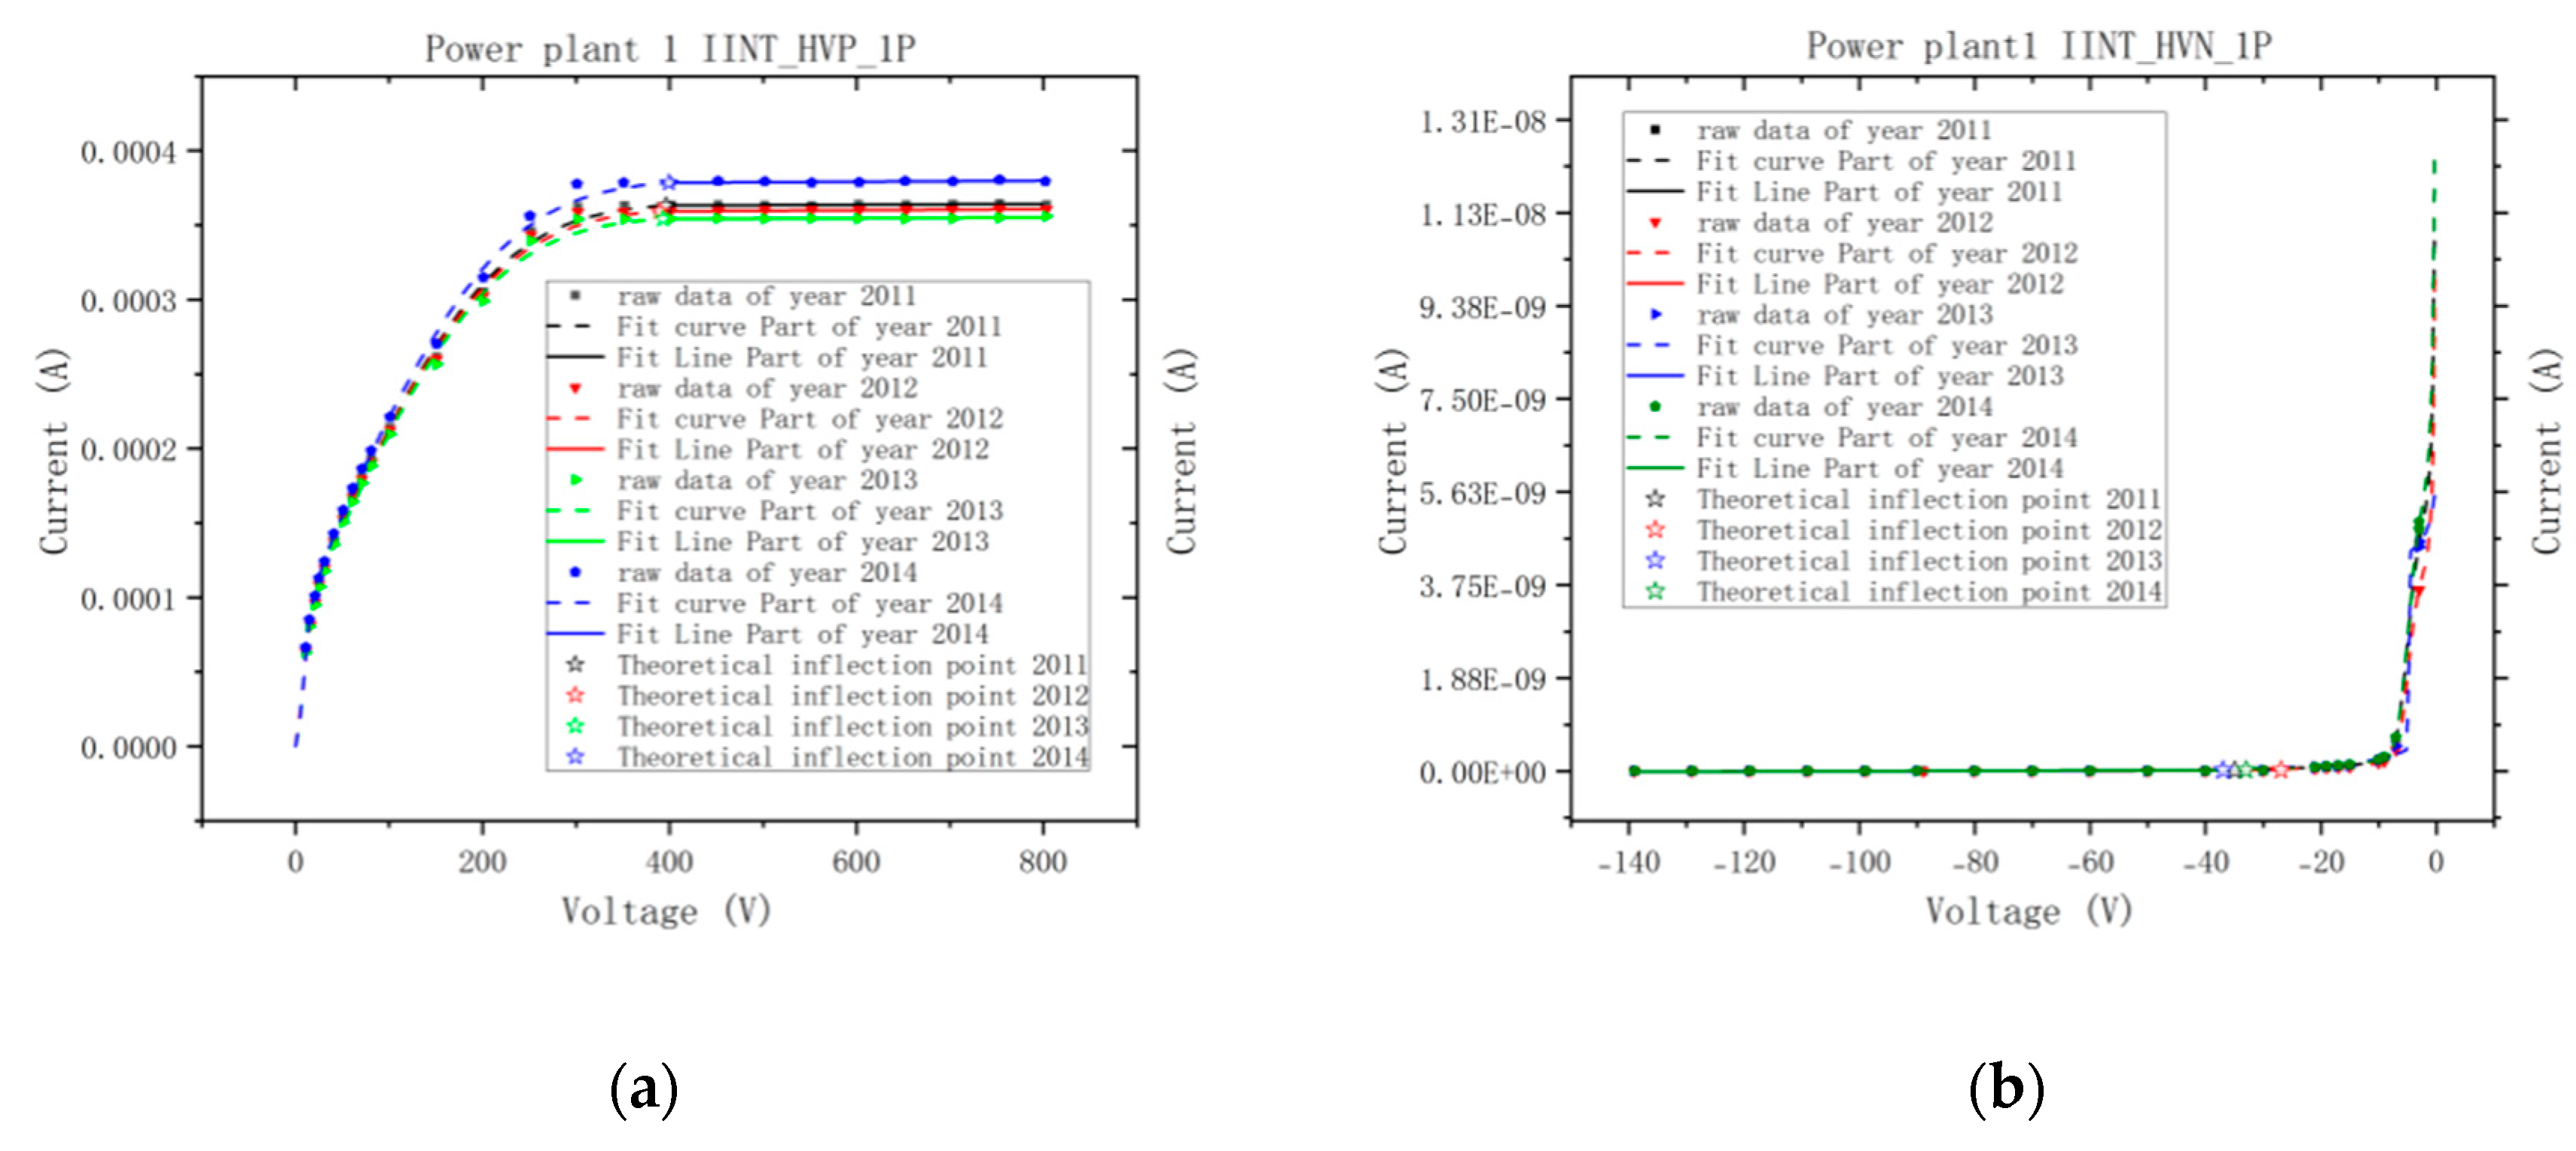2576x1151 pixels.
Task: Click black square raw data 2011 marker in left legend
Action: coord(575,296)
